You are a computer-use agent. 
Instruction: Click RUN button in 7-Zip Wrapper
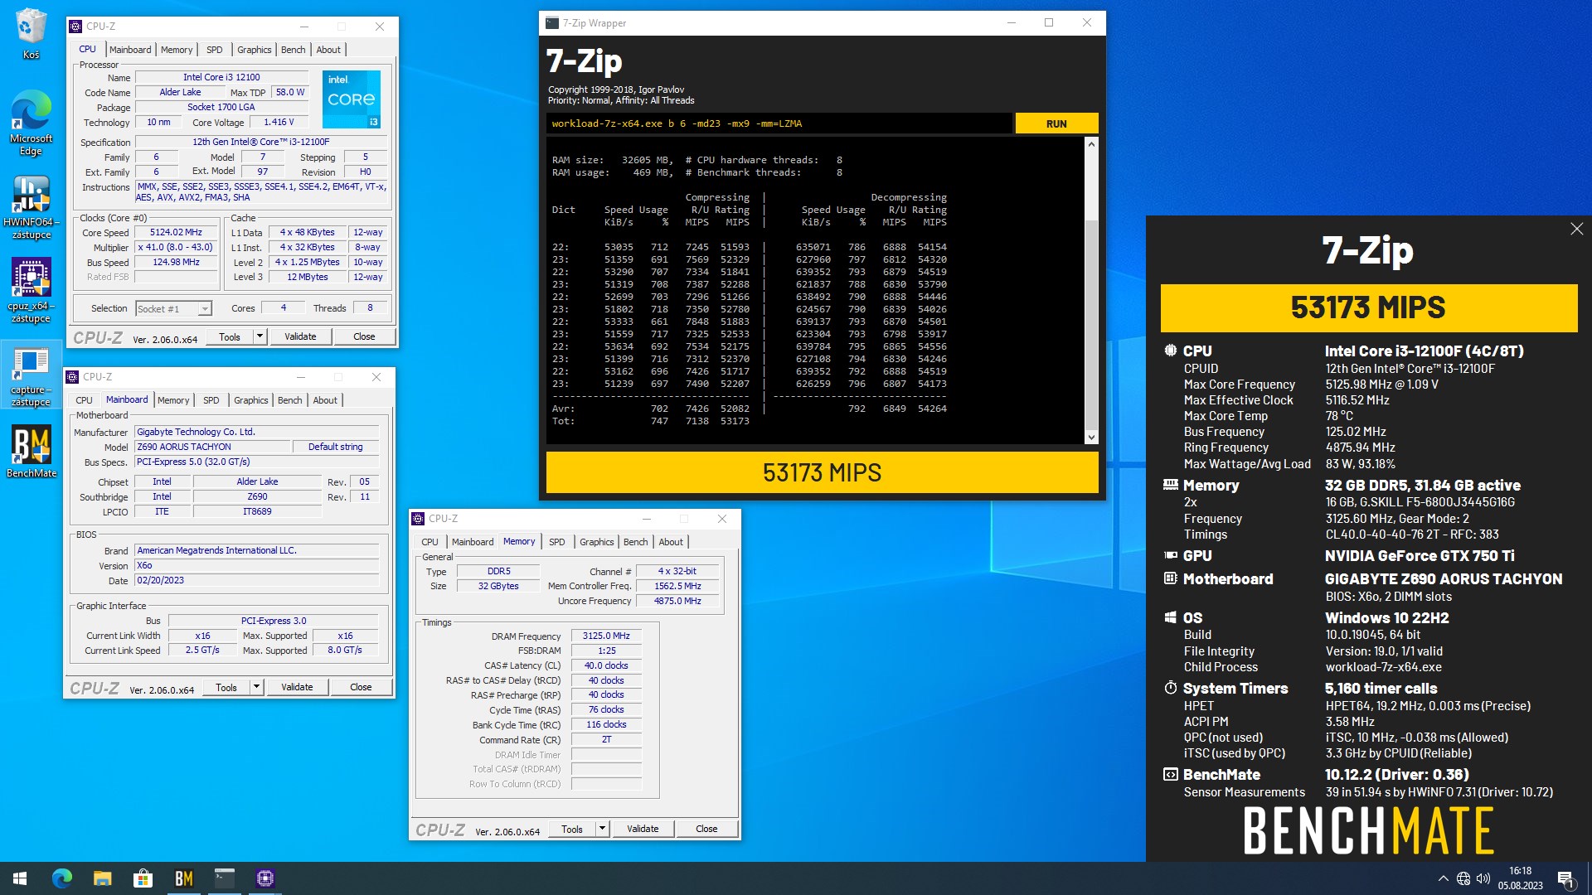click(1056, 123)
